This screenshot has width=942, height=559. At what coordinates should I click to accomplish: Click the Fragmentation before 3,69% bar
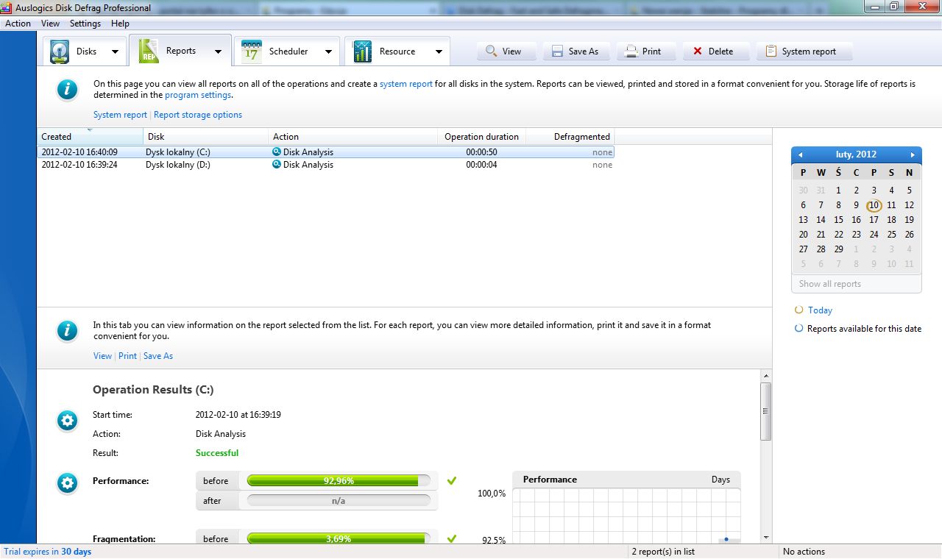339,538
